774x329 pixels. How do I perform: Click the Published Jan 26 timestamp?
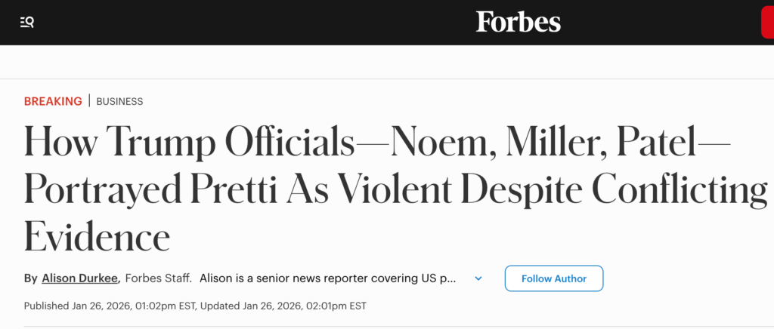coord(110,306)
